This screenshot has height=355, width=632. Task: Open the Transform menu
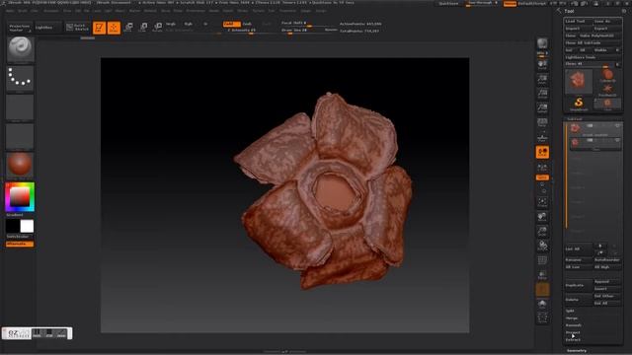coord(287,11)
